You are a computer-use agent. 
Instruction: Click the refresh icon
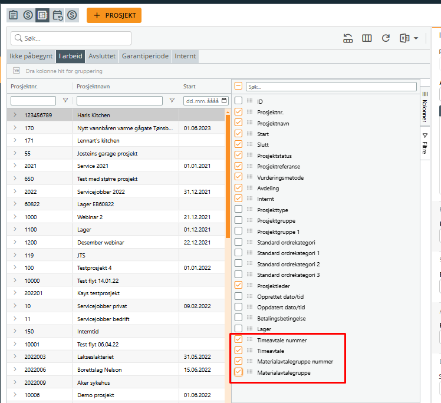pos(386,38)
